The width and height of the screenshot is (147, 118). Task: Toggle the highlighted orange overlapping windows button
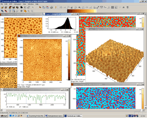coord(25,11)
